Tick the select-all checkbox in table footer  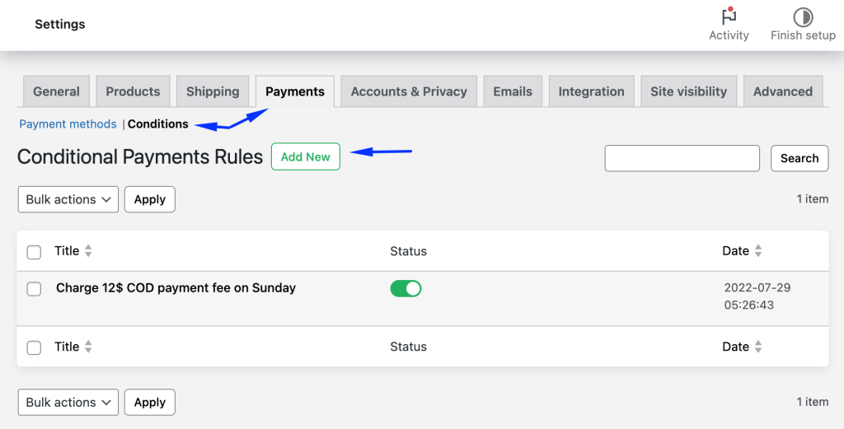34,347
